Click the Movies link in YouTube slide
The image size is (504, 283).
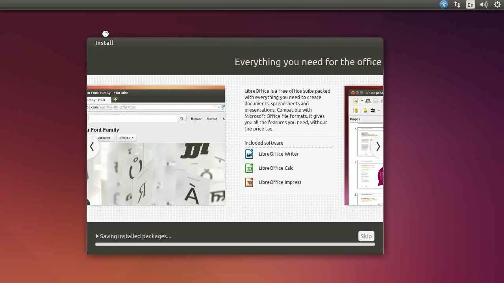(212, 119)
